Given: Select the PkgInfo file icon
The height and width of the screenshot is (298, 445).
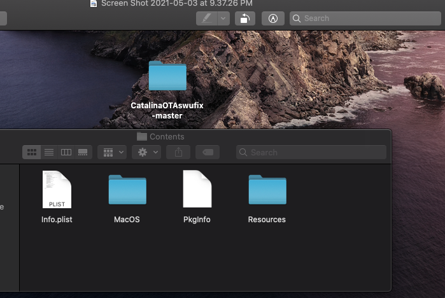Looking at the screenshot, I should tap(197, 189).
